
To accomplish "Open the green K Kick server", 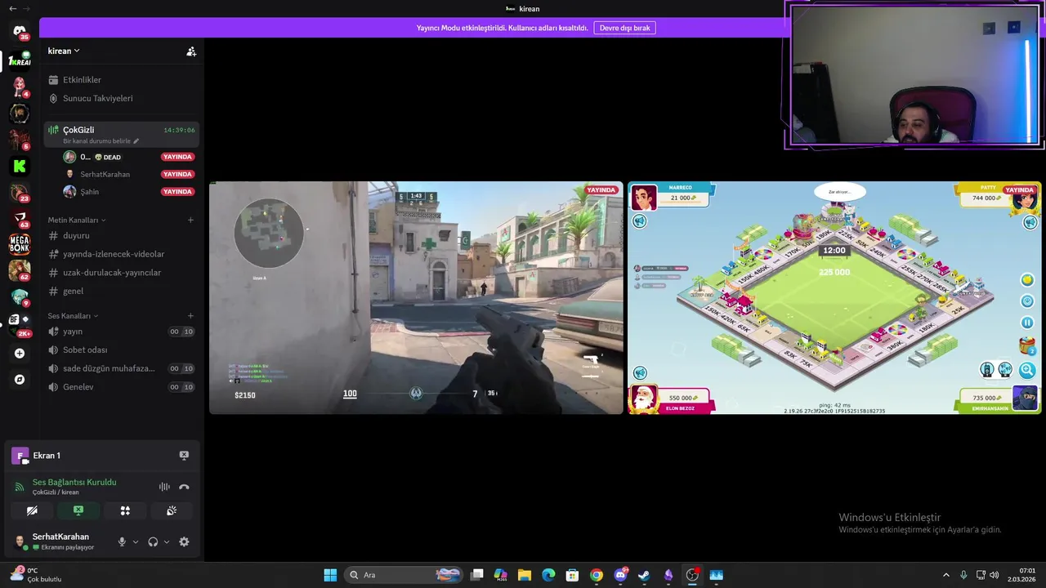I will (20, 166).
